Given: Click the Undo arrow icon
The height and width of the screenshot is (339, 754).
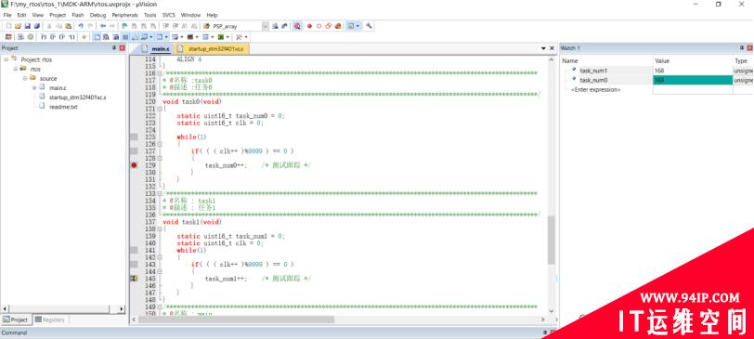Looking at the screenshot, I should pos(81,26).
